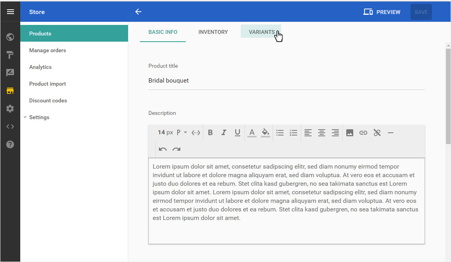
Task: Switch to the INVENTORY tab
Action: [x=213, y=32]
